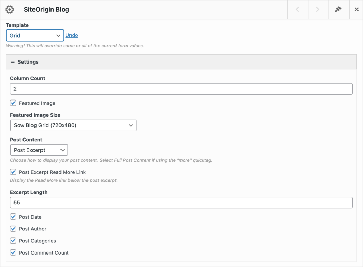Collapse the Settings section
Viewport: 363px width, 267px height.
pos(13,62)
